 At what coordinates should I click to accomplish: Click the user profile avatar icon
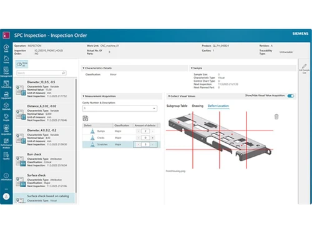point(6,197)
